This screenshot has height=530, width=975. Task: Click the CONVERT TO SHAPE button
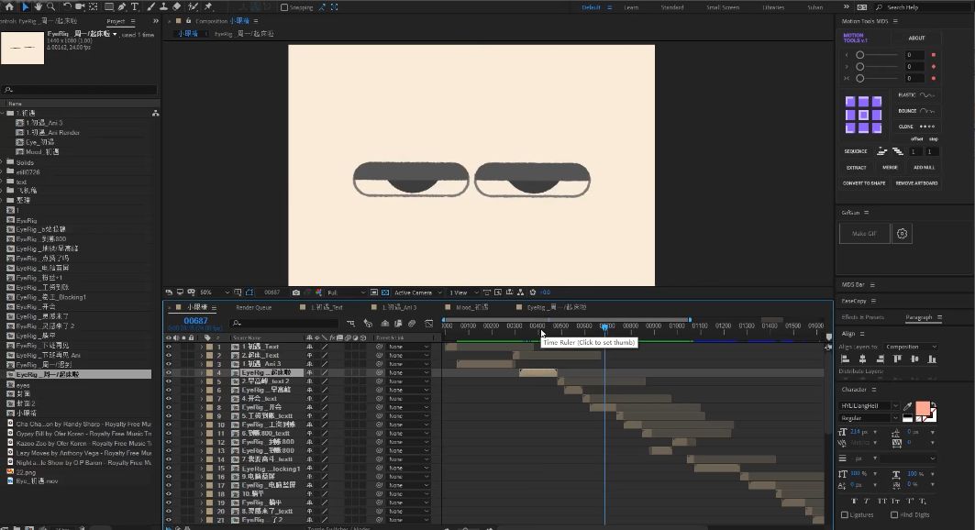click(x=864, y=183)
